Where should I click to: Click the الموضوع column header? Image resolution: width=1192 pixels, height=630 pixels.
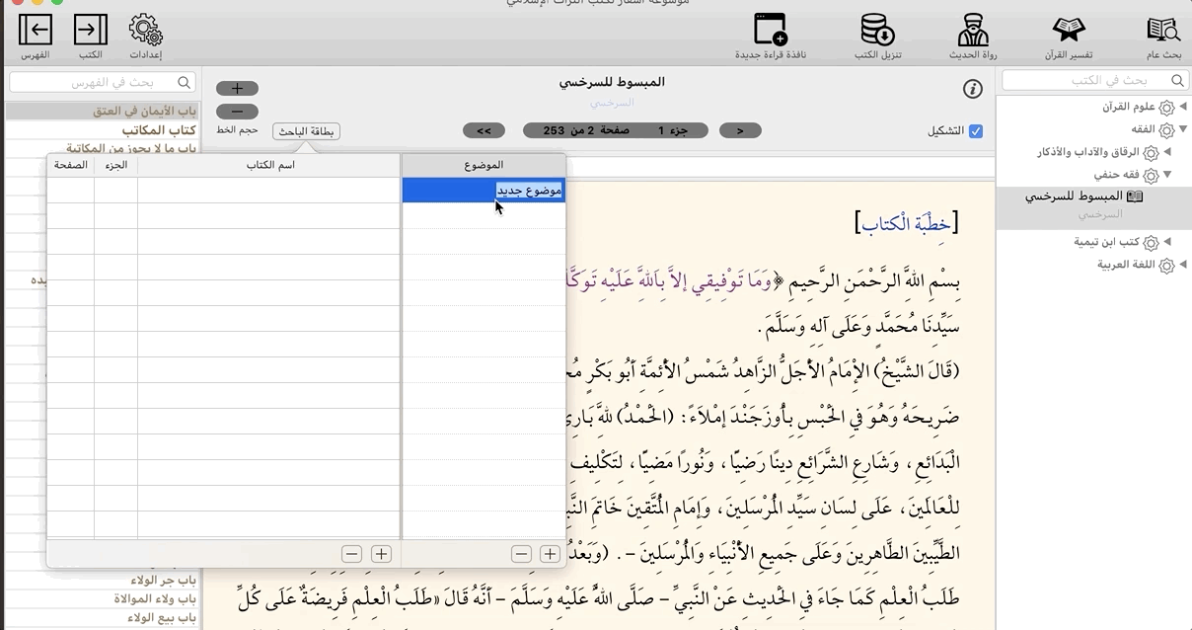tap(484, 165)
